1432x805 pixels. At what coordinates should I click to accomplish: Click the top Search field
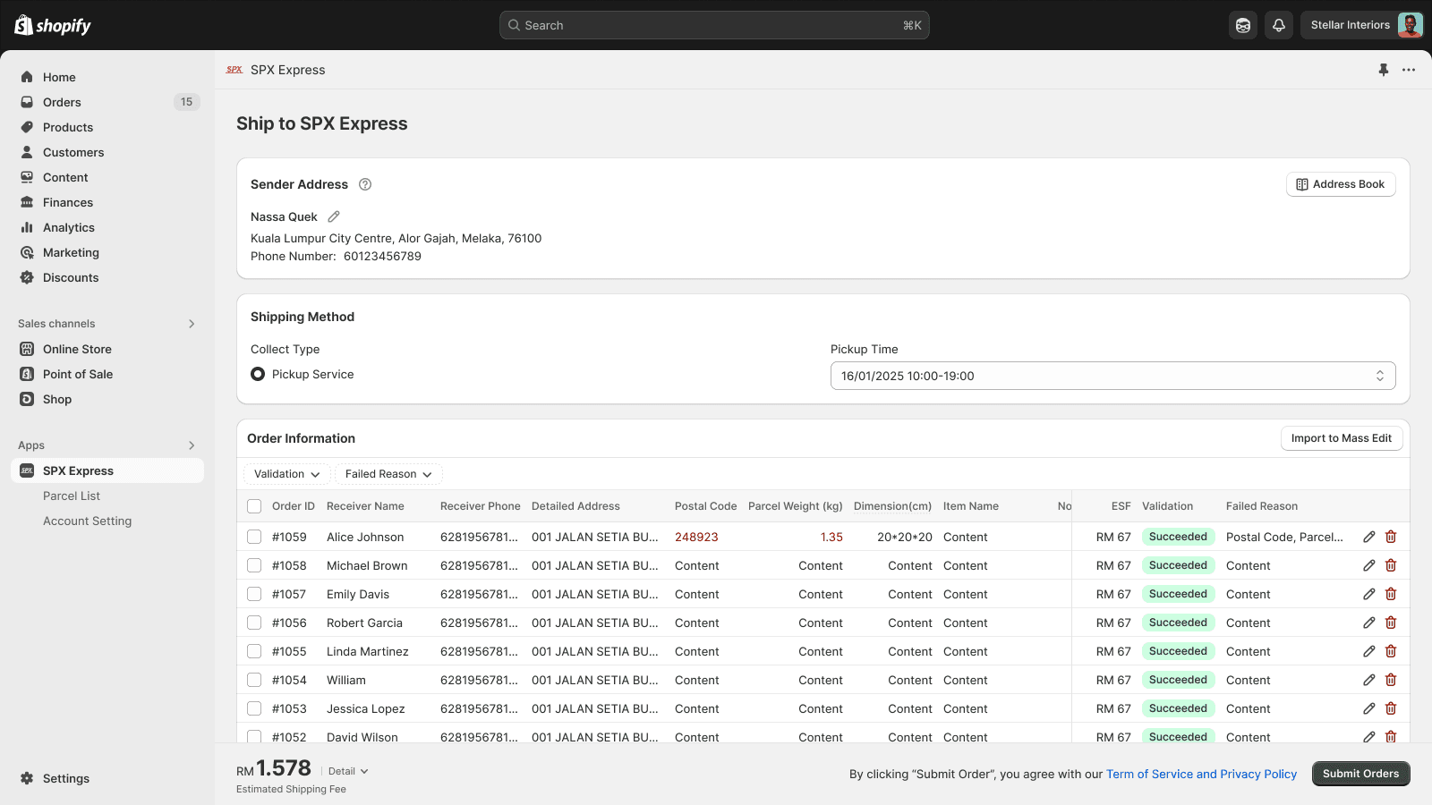click(x=714, y=25)
